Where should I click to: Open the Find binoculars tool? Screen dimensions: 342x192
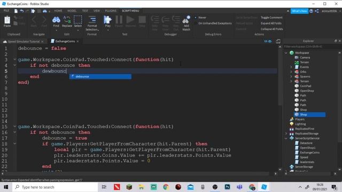tap(56, 20)
